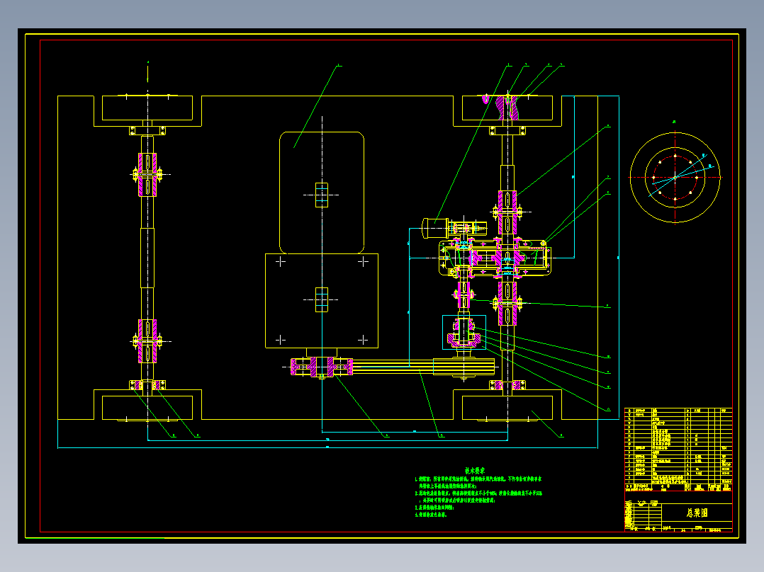Click the square base plate below the motor
This screenshot has height=572, width=764.
point(322,301)
